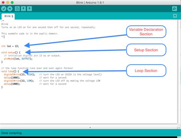
Task: Click the comment 'This example code is in the puplic domain.'
Action: [x=30, y=34]
